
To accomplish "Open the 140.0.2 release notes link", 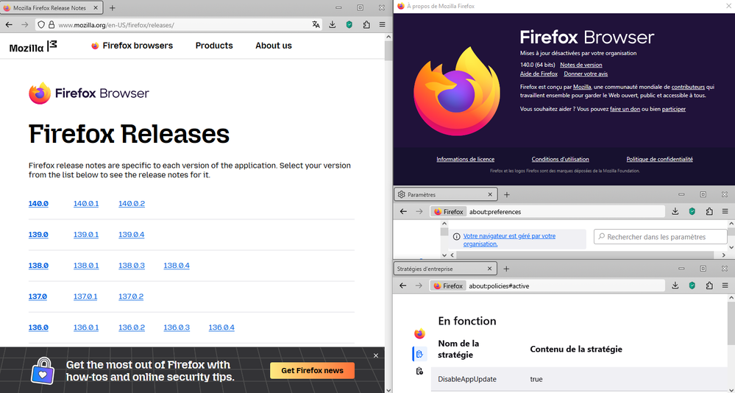I will (132, 204).
